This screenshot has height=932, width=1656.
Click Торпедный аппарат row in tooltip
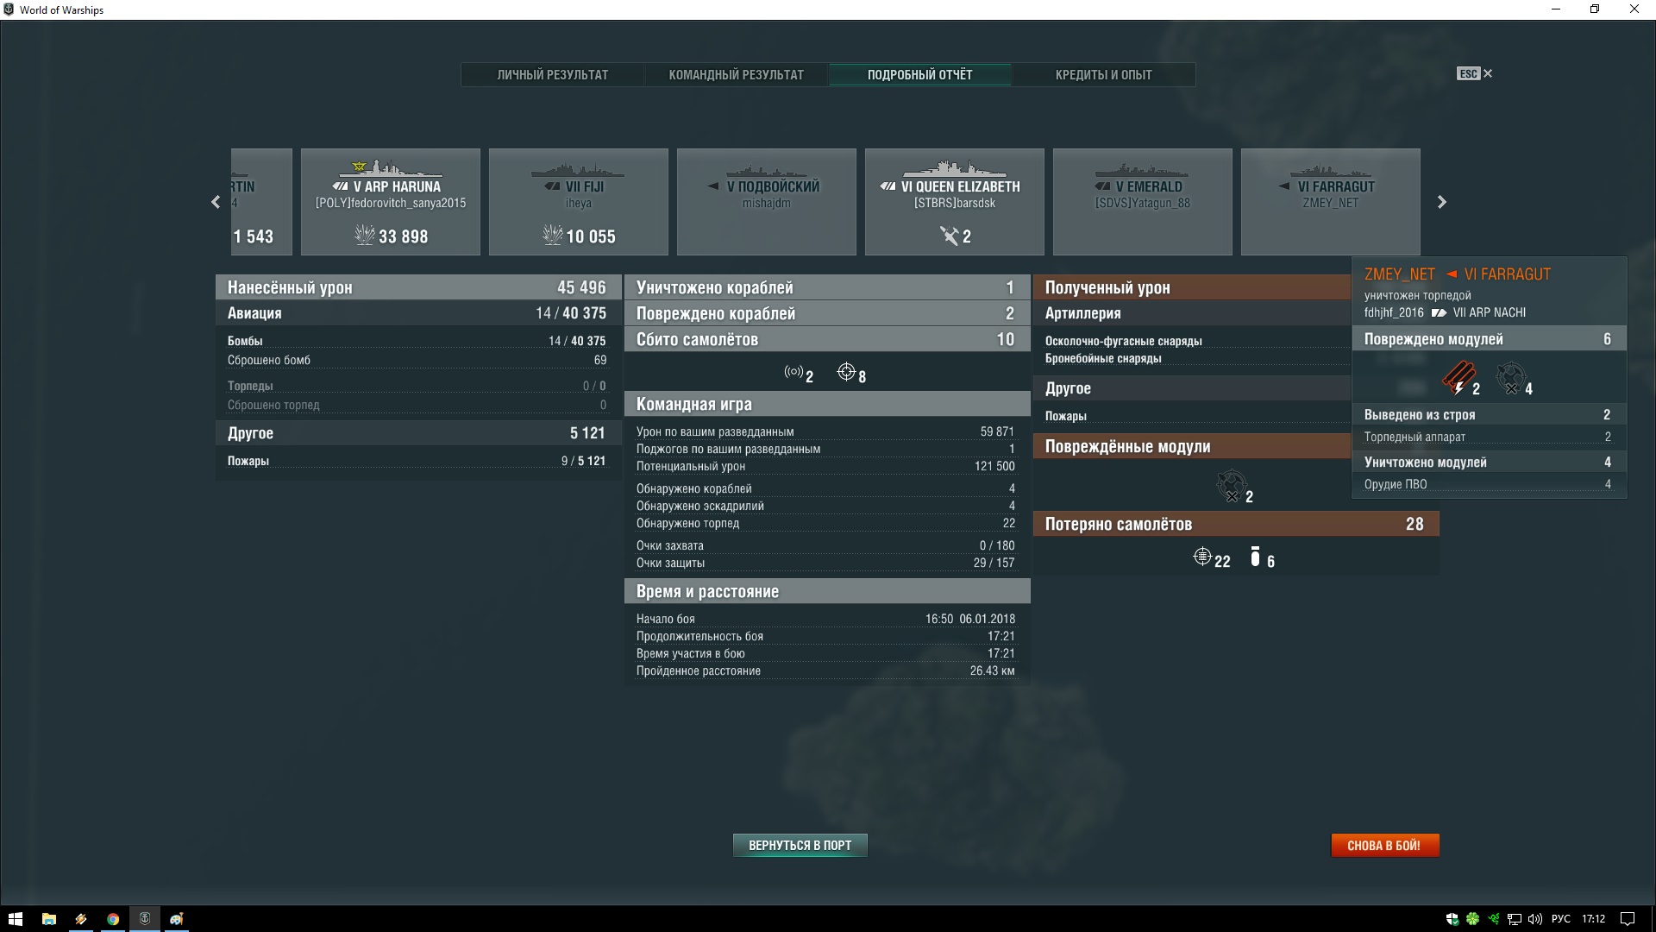tap(1489, 437)
